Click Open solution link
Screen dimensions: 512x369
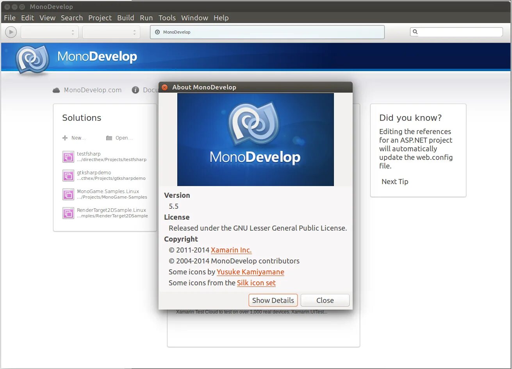(x=124, y=138)
